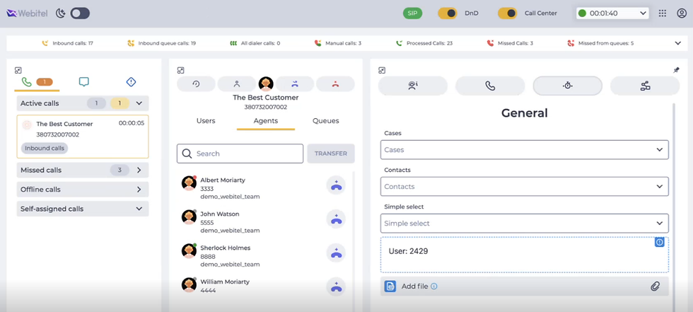Click Albert Moriarty's avatar
Screen dimensions: 693x312
pyautogui.click(x=190, y=183)
